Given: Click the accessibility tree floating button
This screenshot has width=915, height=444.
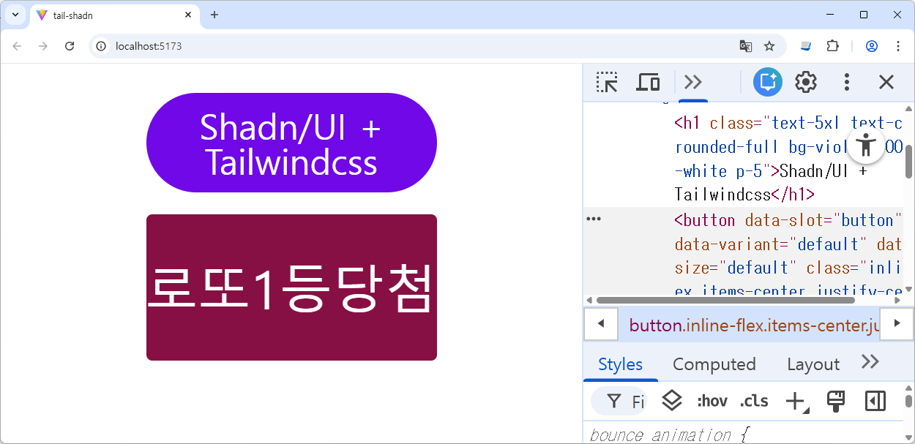Looking at the screenshot, I should [867, 145].
